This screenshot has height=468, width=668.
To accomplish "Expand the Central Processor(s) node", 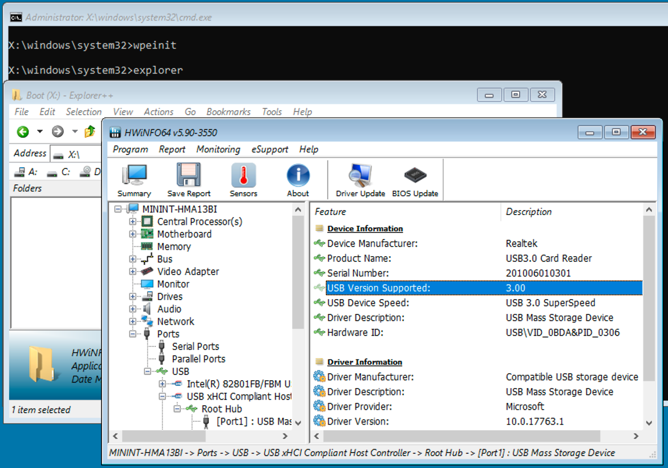I will pos(132,221).
